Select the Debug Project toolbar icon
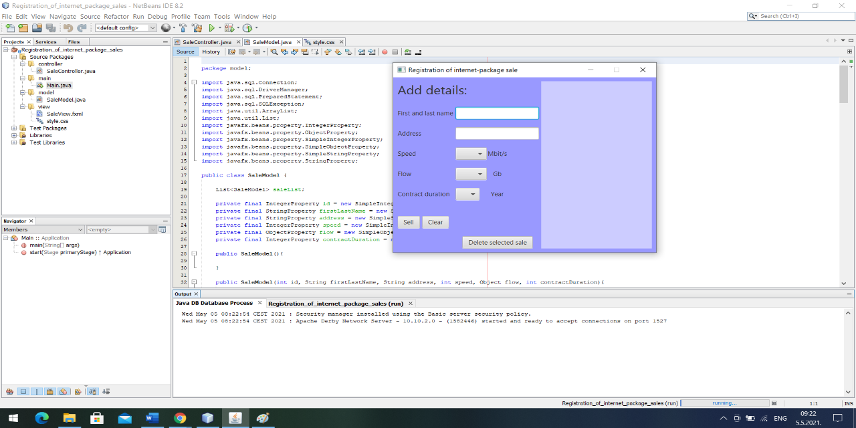856x428 pixels. 229,28
